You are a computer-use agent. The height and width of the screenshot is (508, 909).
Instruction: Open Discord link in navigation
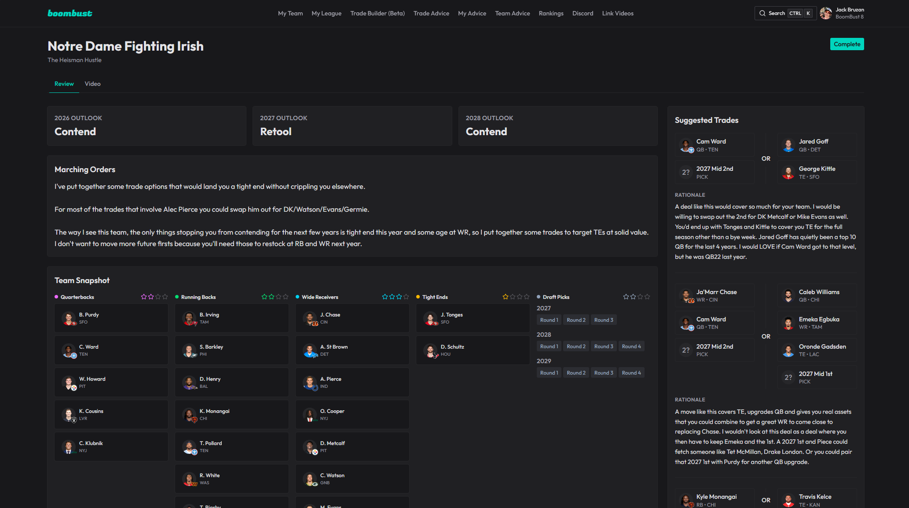[x=583, y=13]
